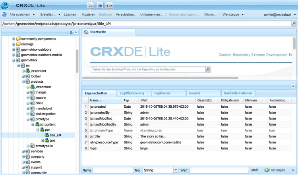Click the repository path address field
The height and width of the screenshot is (175, 298).
pyautogui.click(x=146, y=24)
